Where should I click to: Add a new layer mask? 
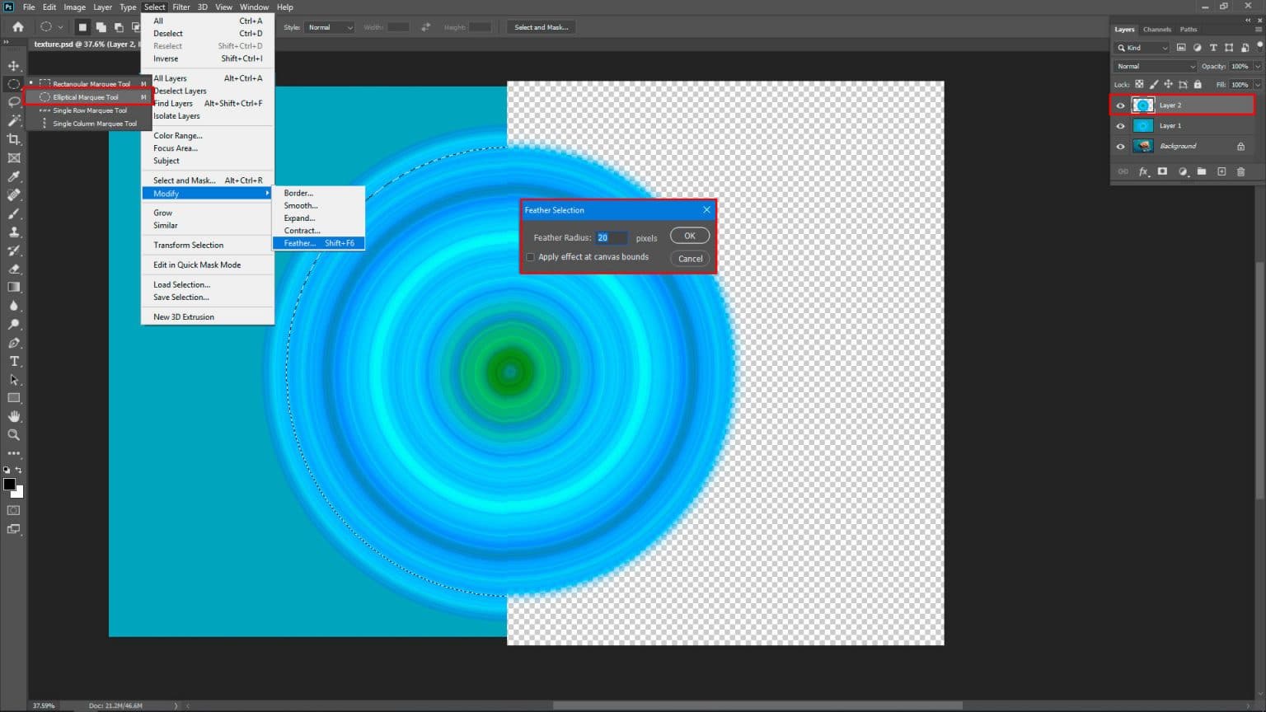(1163, 171)
